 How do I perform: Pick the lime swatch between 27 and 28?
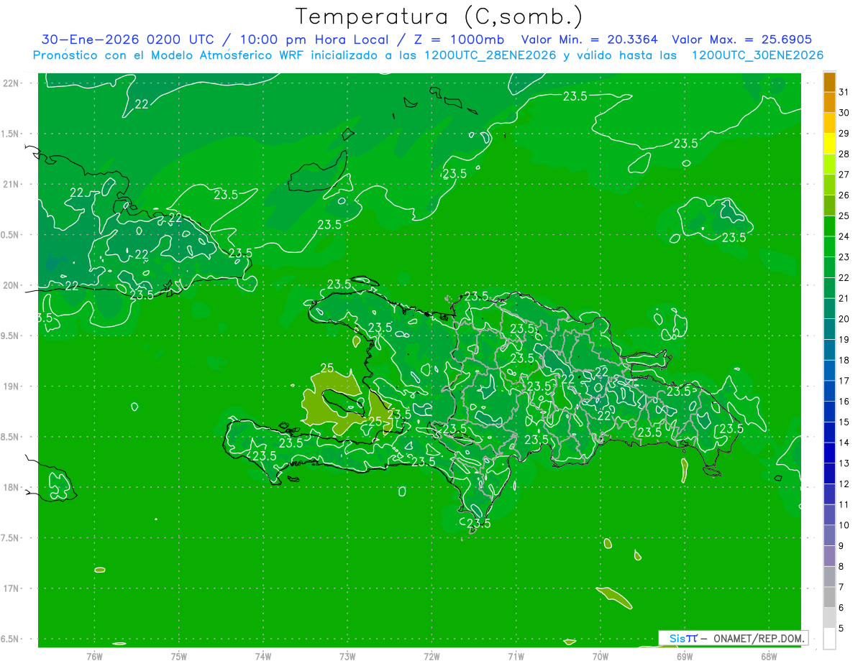829,165
